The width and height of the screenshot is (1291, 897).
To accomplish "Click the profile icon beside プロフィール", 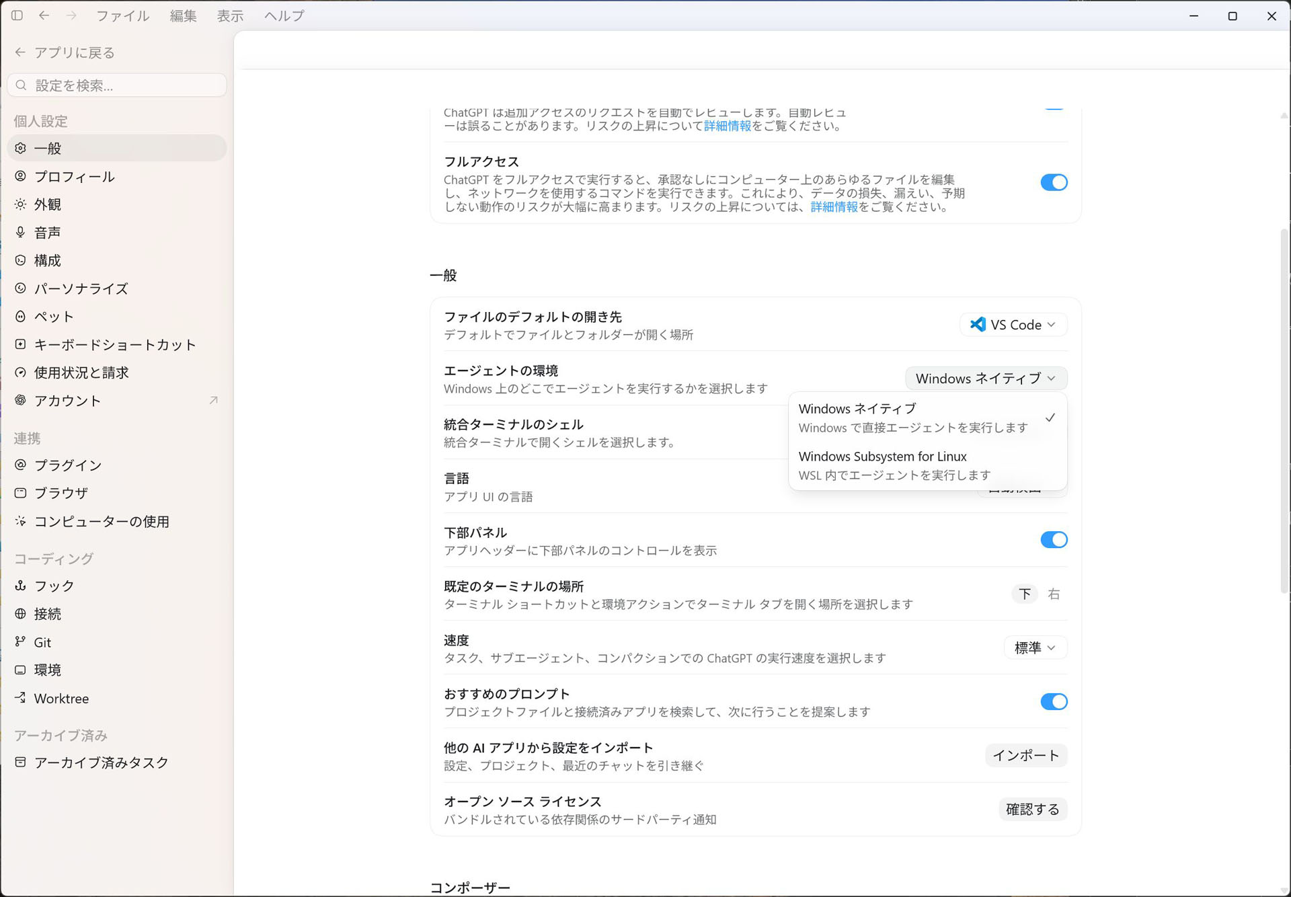I will 21,176.
